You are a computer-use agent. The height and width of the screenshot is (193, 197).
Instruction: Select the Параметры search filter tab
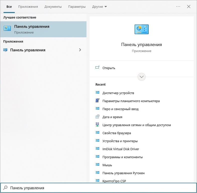coord(77,7)
